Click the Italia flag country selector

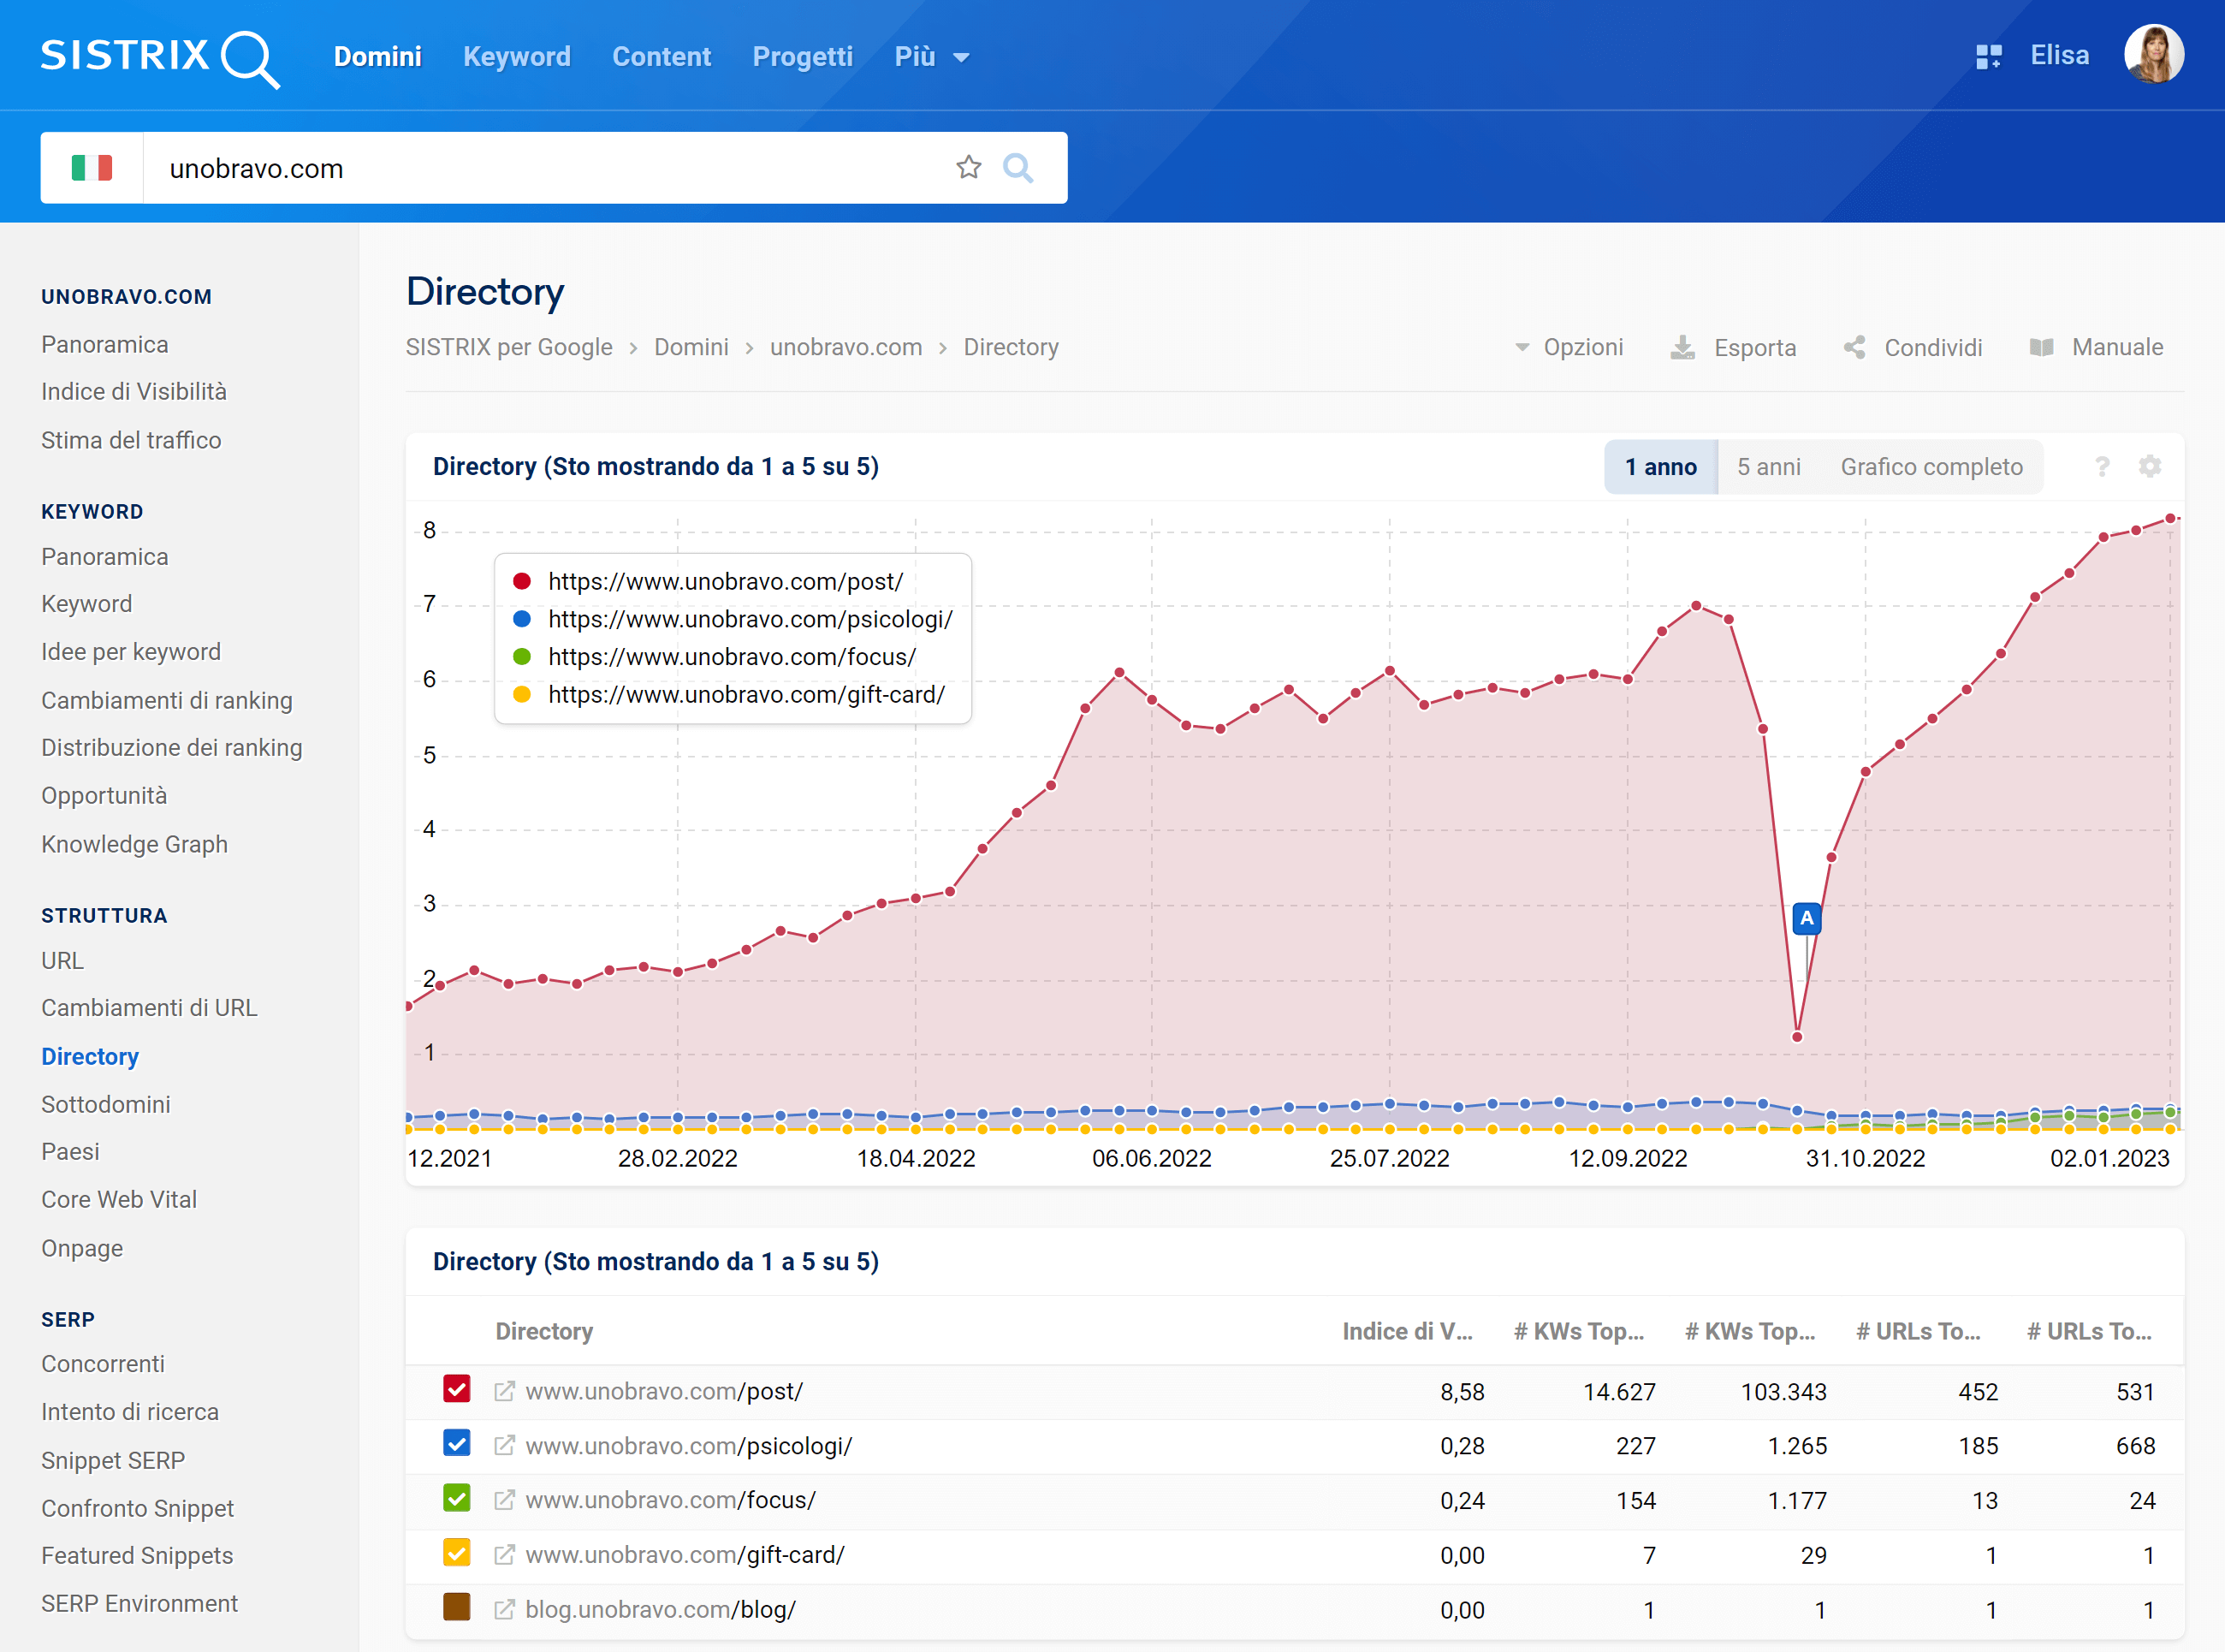[x=90, y=167]
